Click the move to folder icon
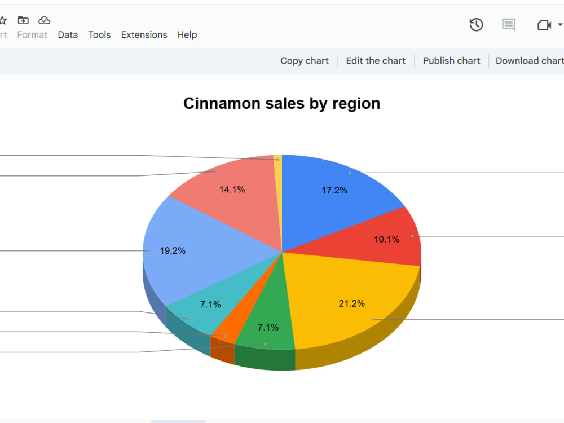 (x=23, y=20)
